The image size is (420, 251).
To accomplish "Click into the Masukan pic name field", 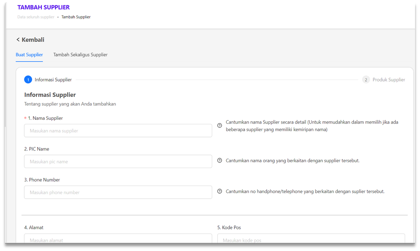I will coord(118,161).
